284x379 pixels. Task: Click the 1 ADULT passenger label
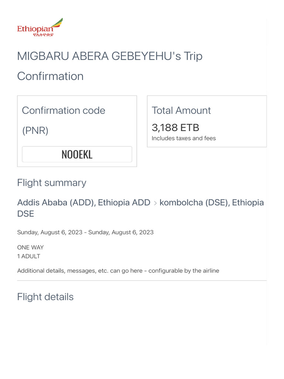point(29,256)
